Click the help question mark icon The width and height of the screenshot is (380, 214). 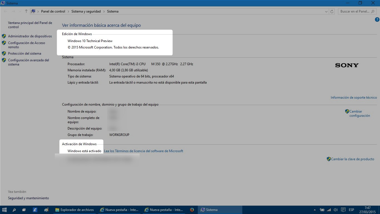tap(377, 20)
